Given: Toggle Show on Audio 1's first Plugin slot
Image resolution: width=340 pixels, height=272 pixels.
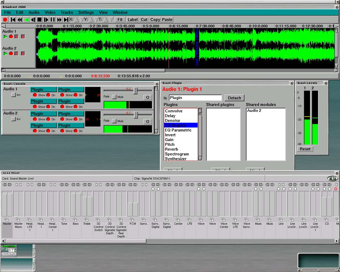Looking at the screenshot, I should click(35, 95).
